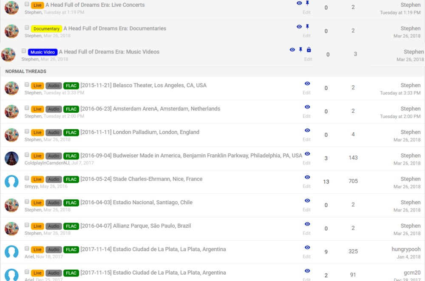The width and height of the screenshot is (425, 281).
Task: Click Live prefix tag on Live Concerts thread
Action: click(x=37, y=5)
